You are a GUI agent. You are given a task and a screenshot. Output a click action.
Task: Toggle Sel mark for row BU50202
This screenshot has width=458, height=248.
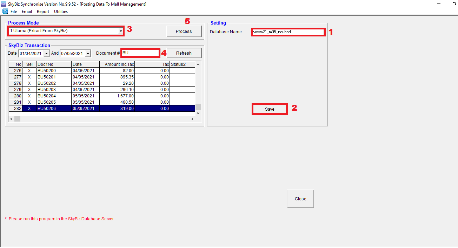point(29,83)
